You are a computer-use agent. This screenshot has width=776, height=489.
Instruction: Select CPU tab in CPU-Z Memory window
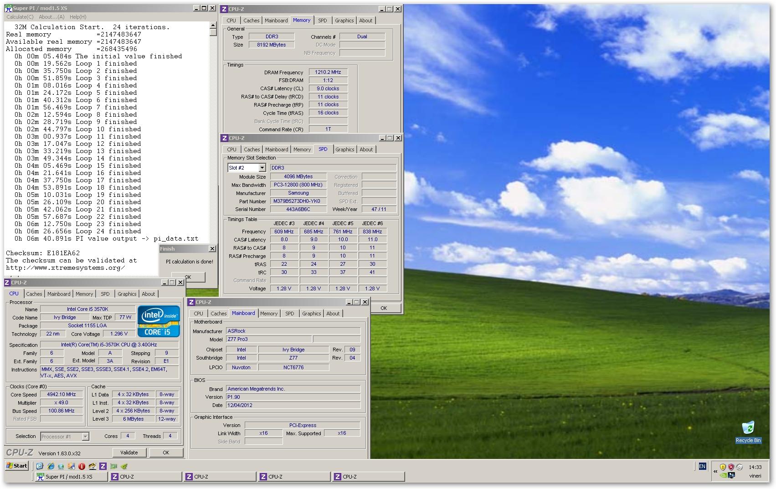(x=231, y=21)
